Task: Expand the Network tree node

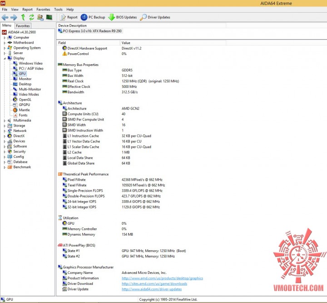Action: (5, 131)
